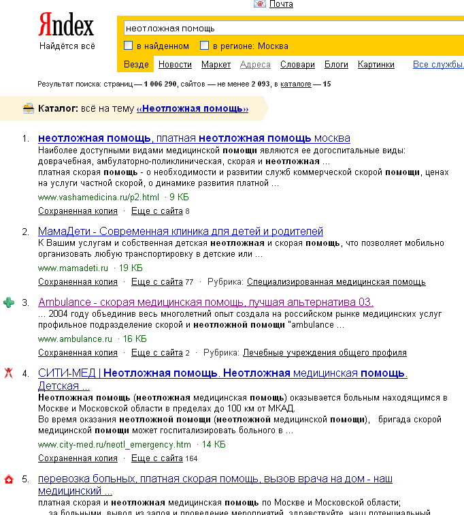
Task: Click red figure icon beside СИТИ-МЕД result
Action: tap(9, 373)
